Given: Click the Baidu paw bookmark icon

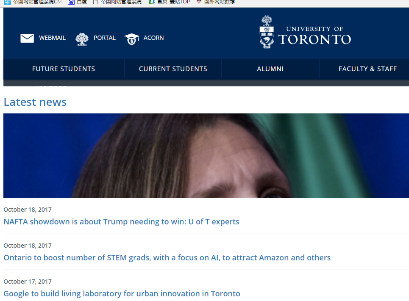Looking at the screenshot, I should point(71,2).
